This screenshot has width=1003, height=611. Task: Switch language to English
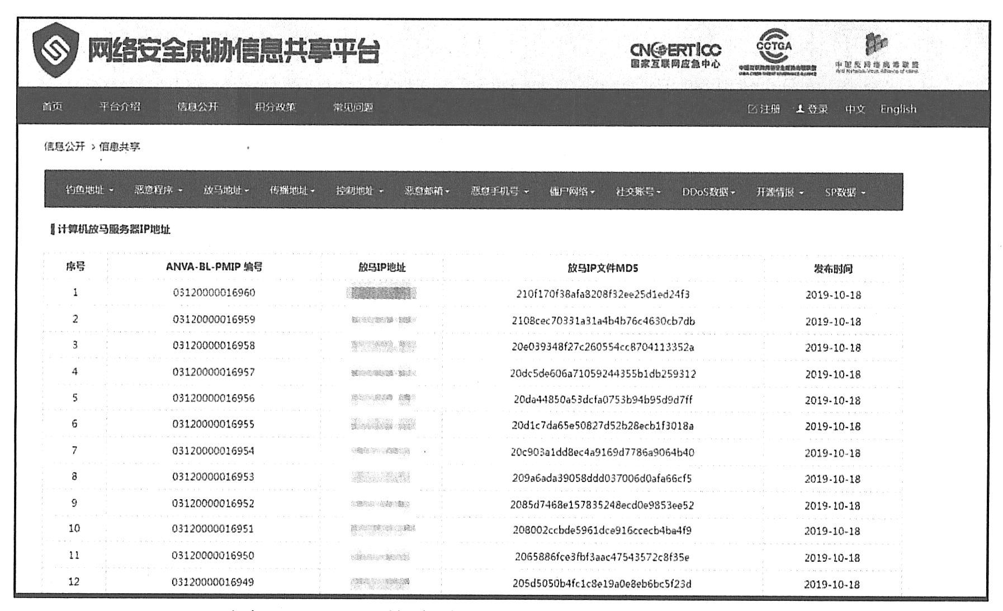(898, 109)
